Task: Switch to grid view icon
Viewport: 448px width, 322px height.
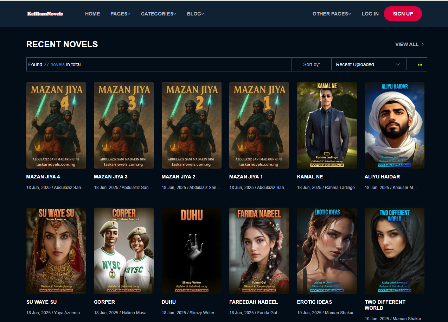Action: (420, 64)
